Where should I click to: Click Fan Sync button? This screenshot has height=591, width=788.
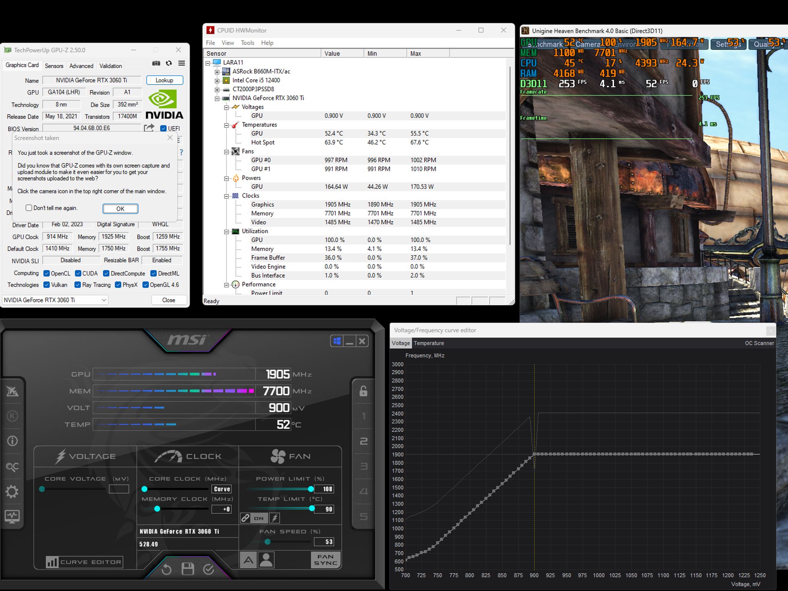[x=326, y=560]
